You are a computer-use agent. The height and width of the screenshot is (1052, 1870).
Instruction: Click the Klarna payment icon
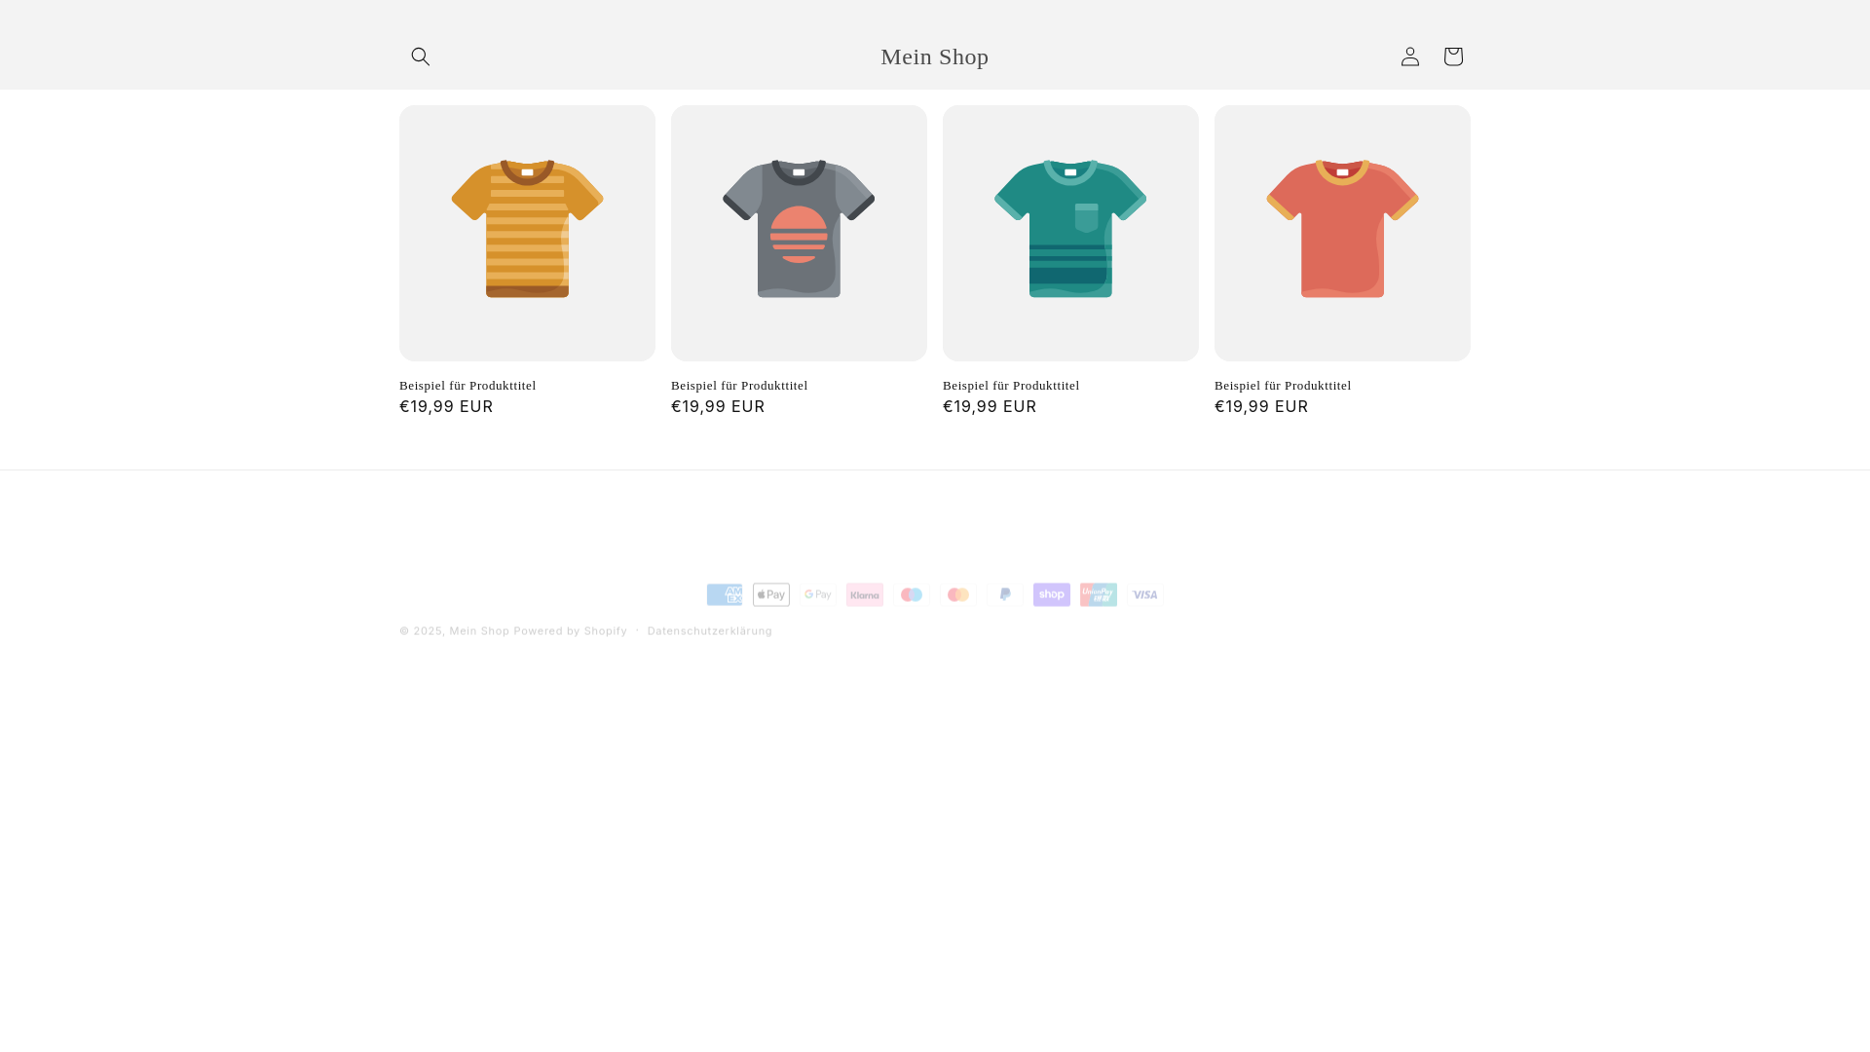865,594
